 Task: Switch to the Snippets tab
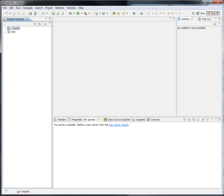coord(139,120)
